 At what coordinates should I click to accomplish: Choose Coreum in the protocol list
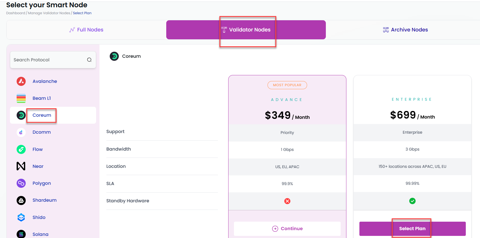point(42,115)
